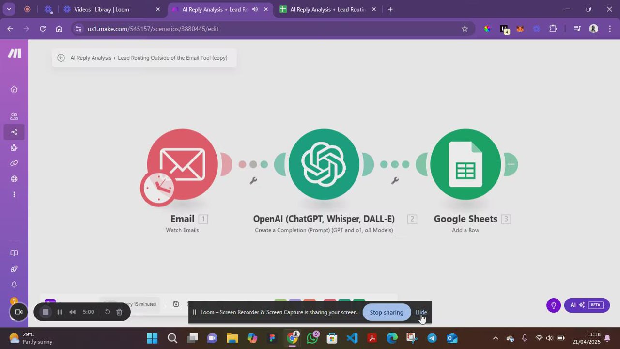Open the MetaMask fox extension
The image size is (620, 349).
click(x=520, y=29)
